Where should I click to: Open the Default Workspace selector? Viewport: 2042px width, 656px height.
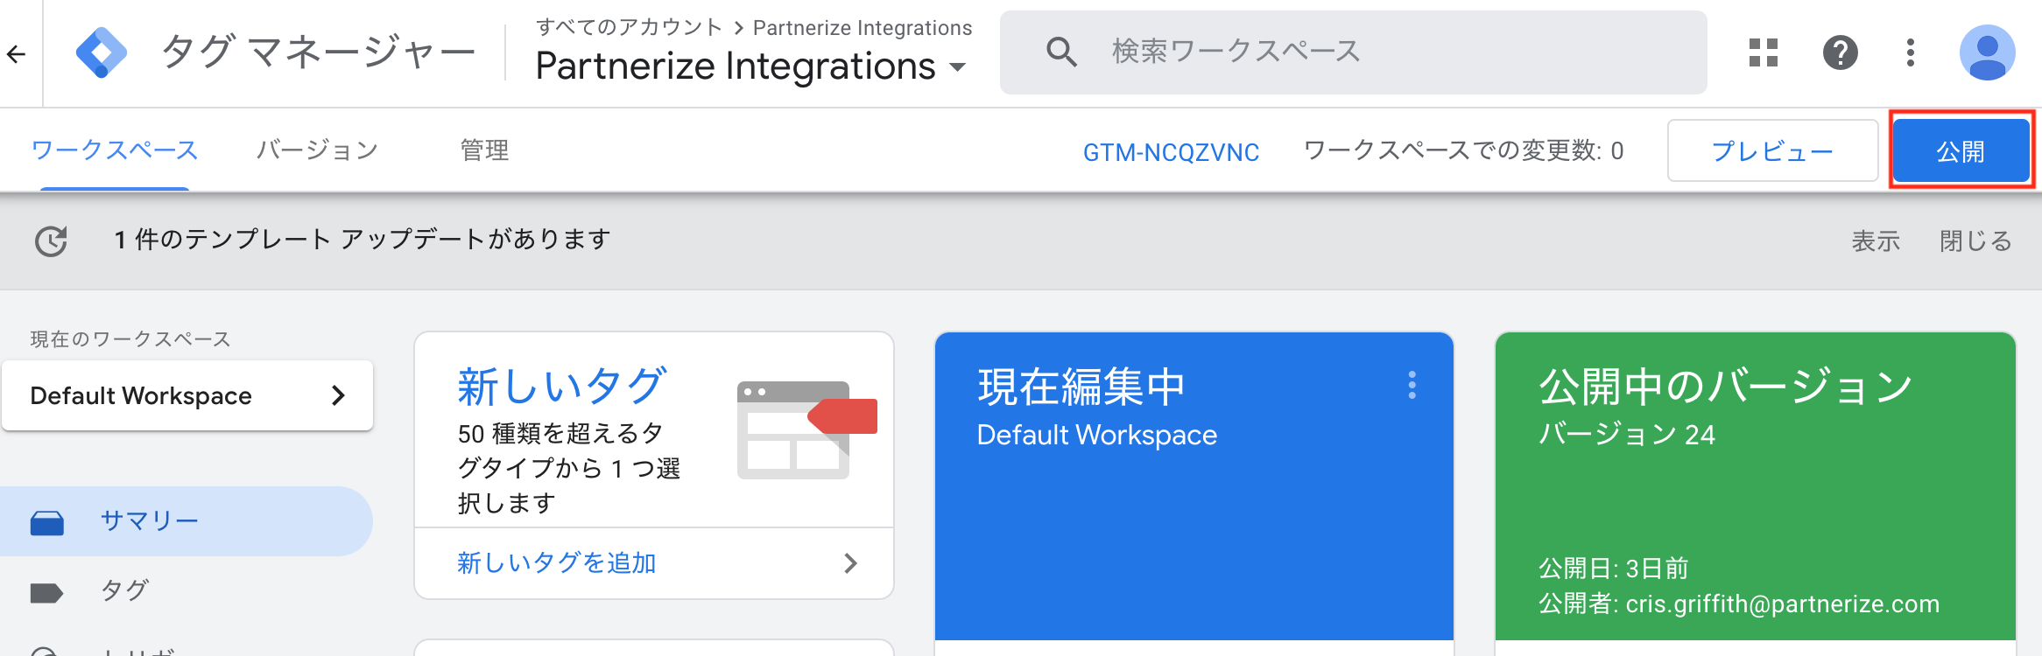coord(187,395)
